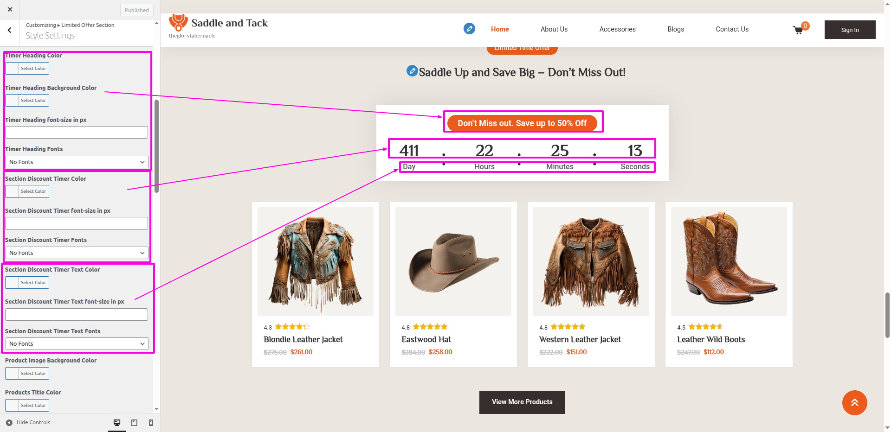Switch to mobile preview device icon
Image resolution: width=891 pixels, height=432 pixels.
[x=151, y=423]
